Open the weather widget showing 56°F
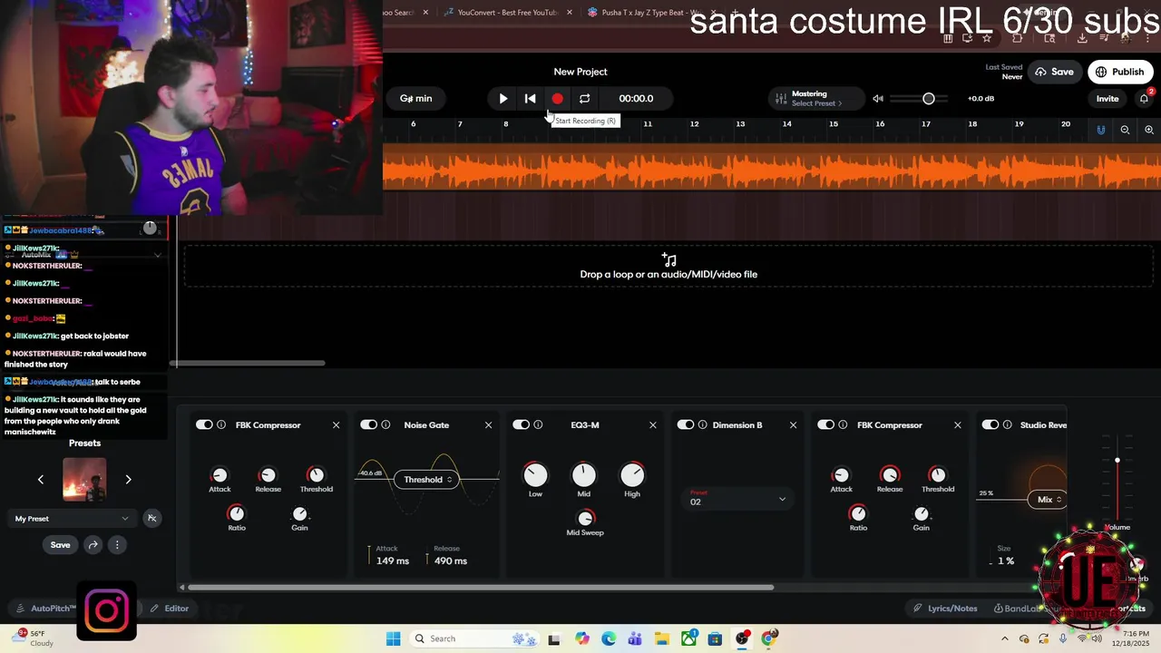1161x653 pixels. click(x=34, y=638)
